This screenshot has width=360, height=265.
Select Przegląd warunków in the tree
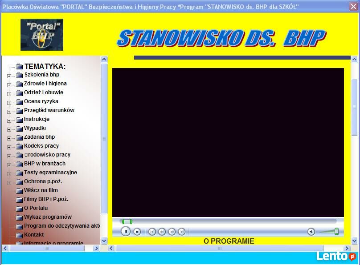pos(49,110)
